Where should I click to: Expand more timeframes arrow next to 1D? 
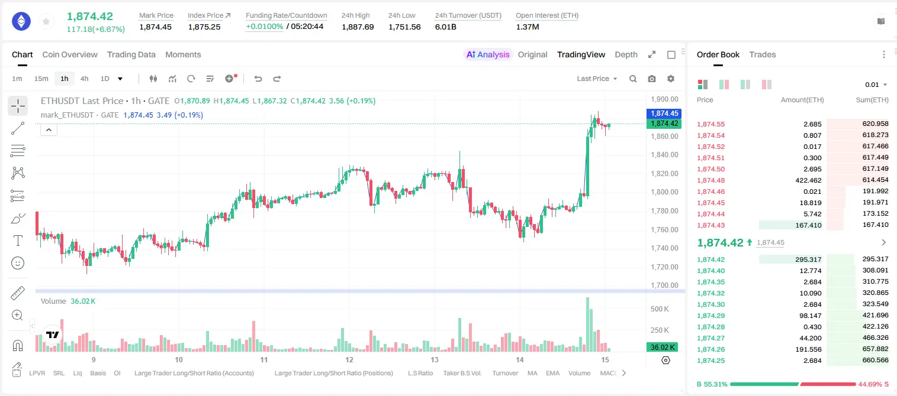pyautogui.click(x=120, y=79)
